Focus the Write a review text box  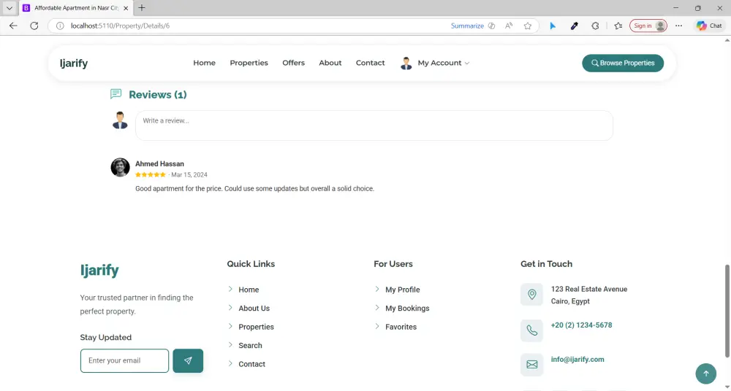click(x=374, y=125)
